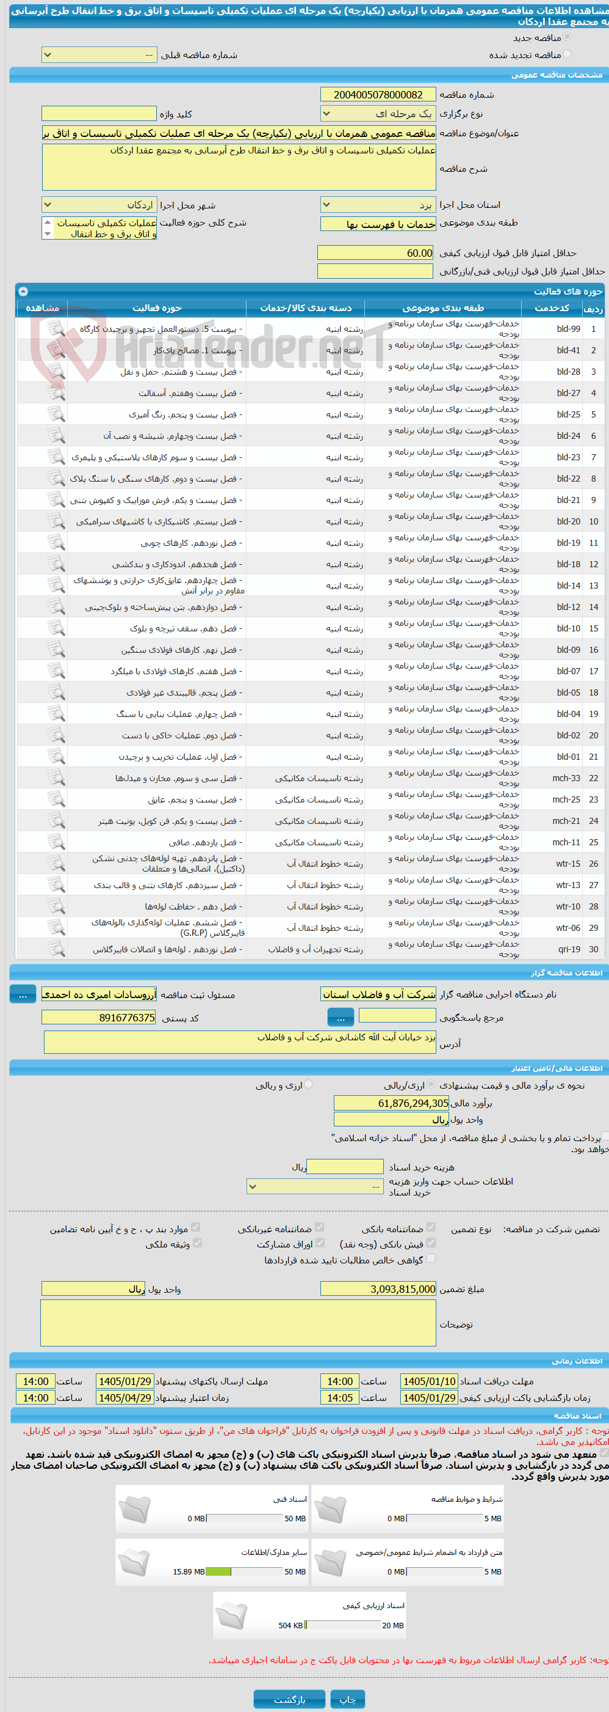
Task: Step down the شرح کلی حوزه فعالیت list
Action: pos(47,234)
